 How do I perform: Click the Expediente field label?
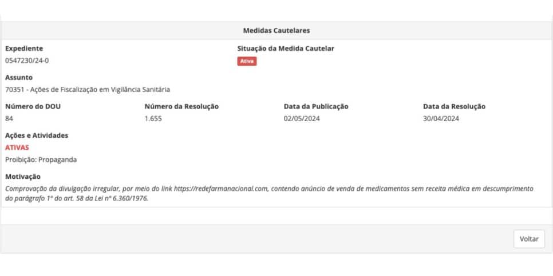click(24, 49)
